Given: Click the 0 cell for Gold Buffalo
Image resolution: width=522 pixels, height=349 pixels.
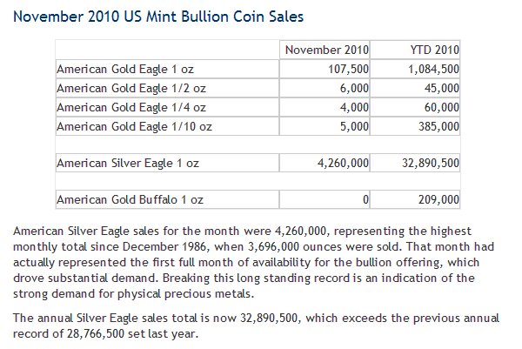Looking at the screenshot, I should tap(365, 200).
